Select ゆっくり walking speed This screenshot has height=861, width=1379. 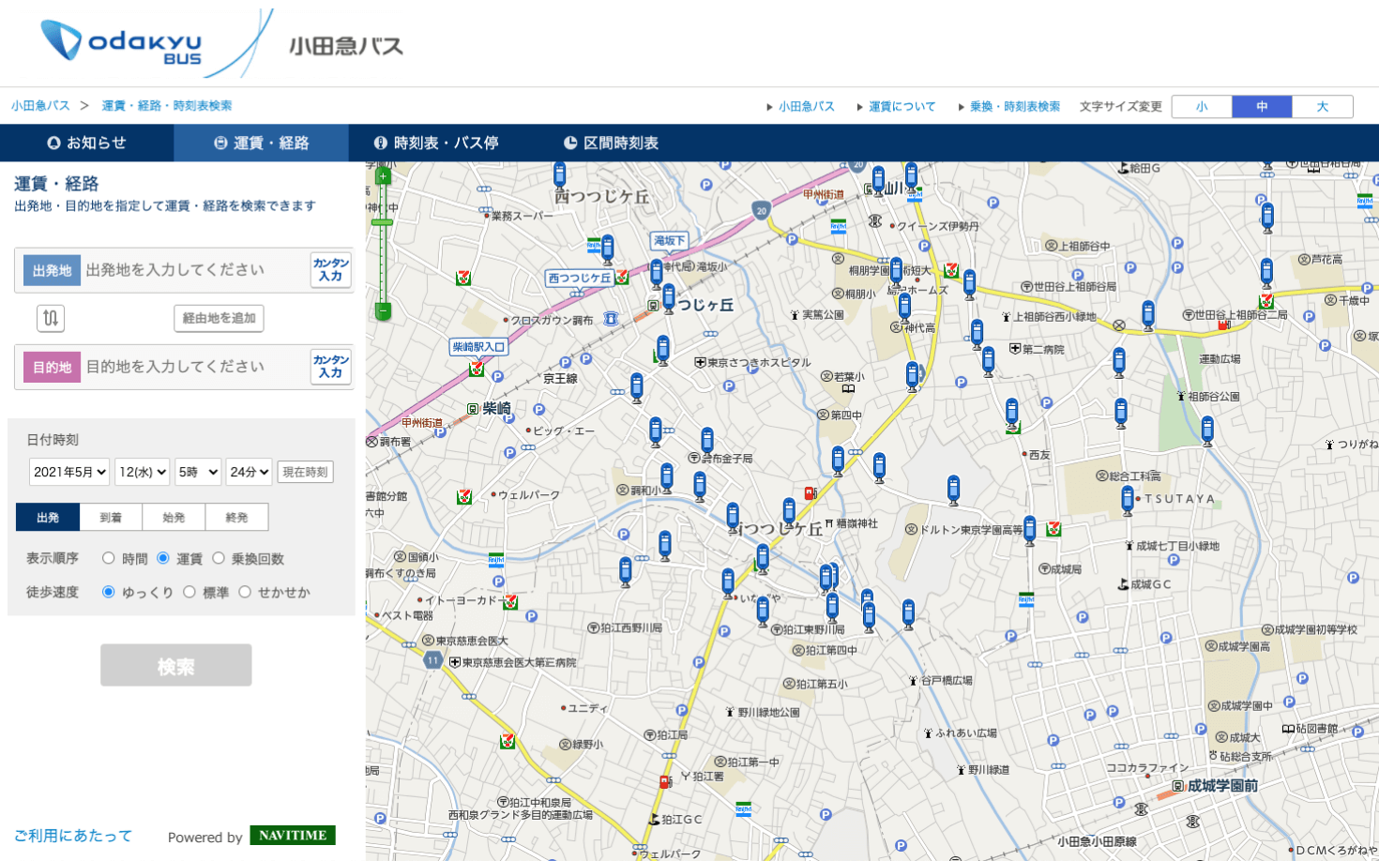109,592
